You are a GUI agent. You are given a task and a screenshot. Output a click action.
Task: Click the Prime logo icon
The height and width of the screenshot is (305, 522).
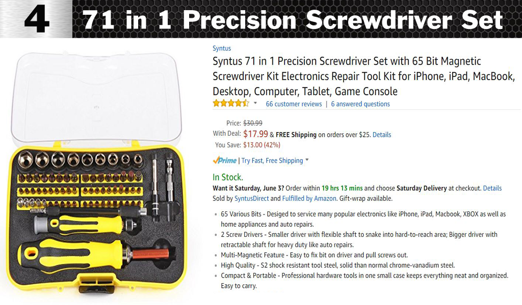pyautogui.click(x=225, y=161)
